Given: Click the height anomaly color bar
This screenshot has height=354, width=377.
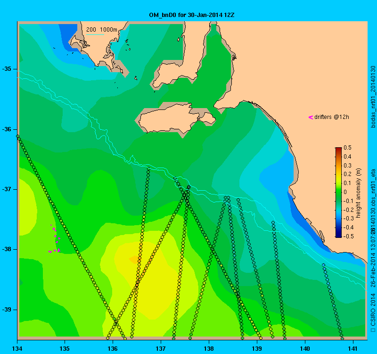Looking at the screenshot, I should point(338,193).
